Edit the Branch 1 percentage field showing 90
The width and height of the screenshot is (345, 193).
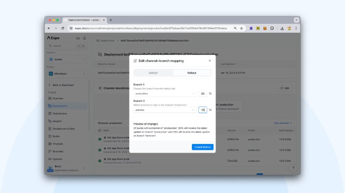coord(203,94)
